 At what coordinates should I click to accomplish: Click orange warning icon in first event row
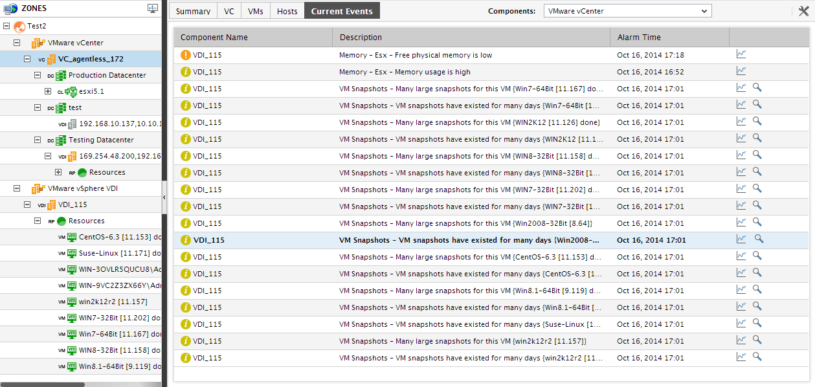(x=186, y=55)
